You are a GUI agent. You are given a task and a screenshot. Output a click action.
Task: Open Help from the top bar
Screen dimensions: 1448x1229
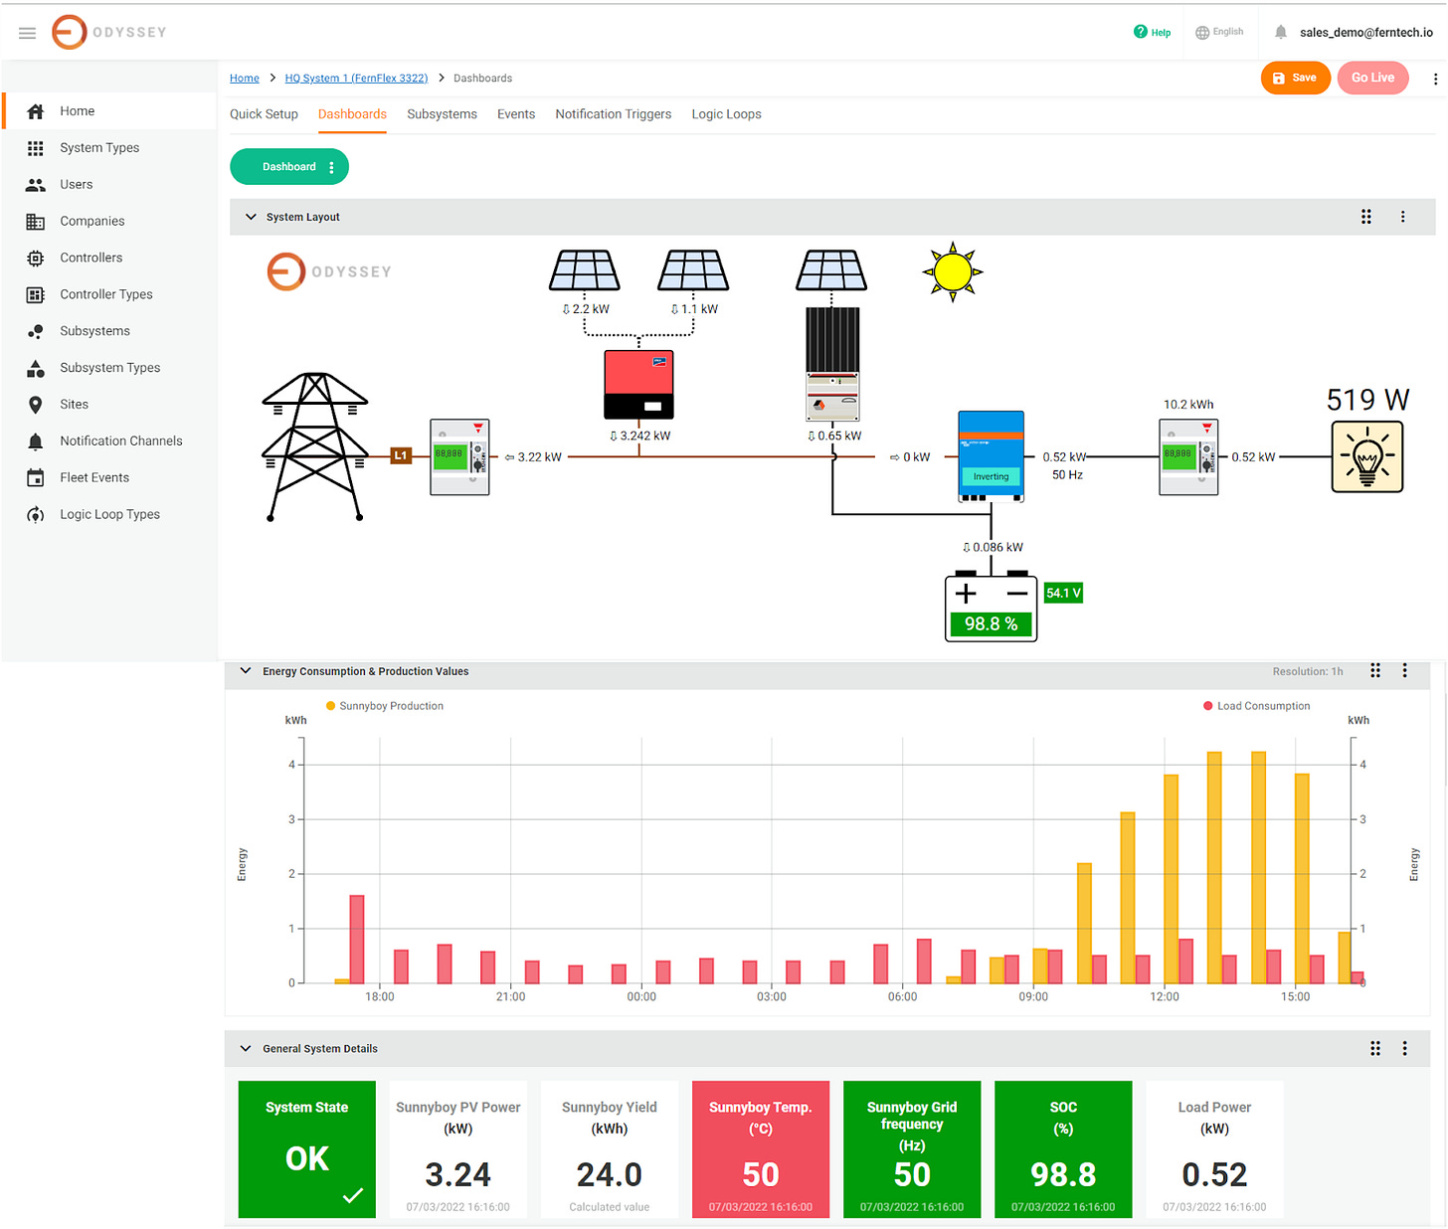[x=1152, y=32]
